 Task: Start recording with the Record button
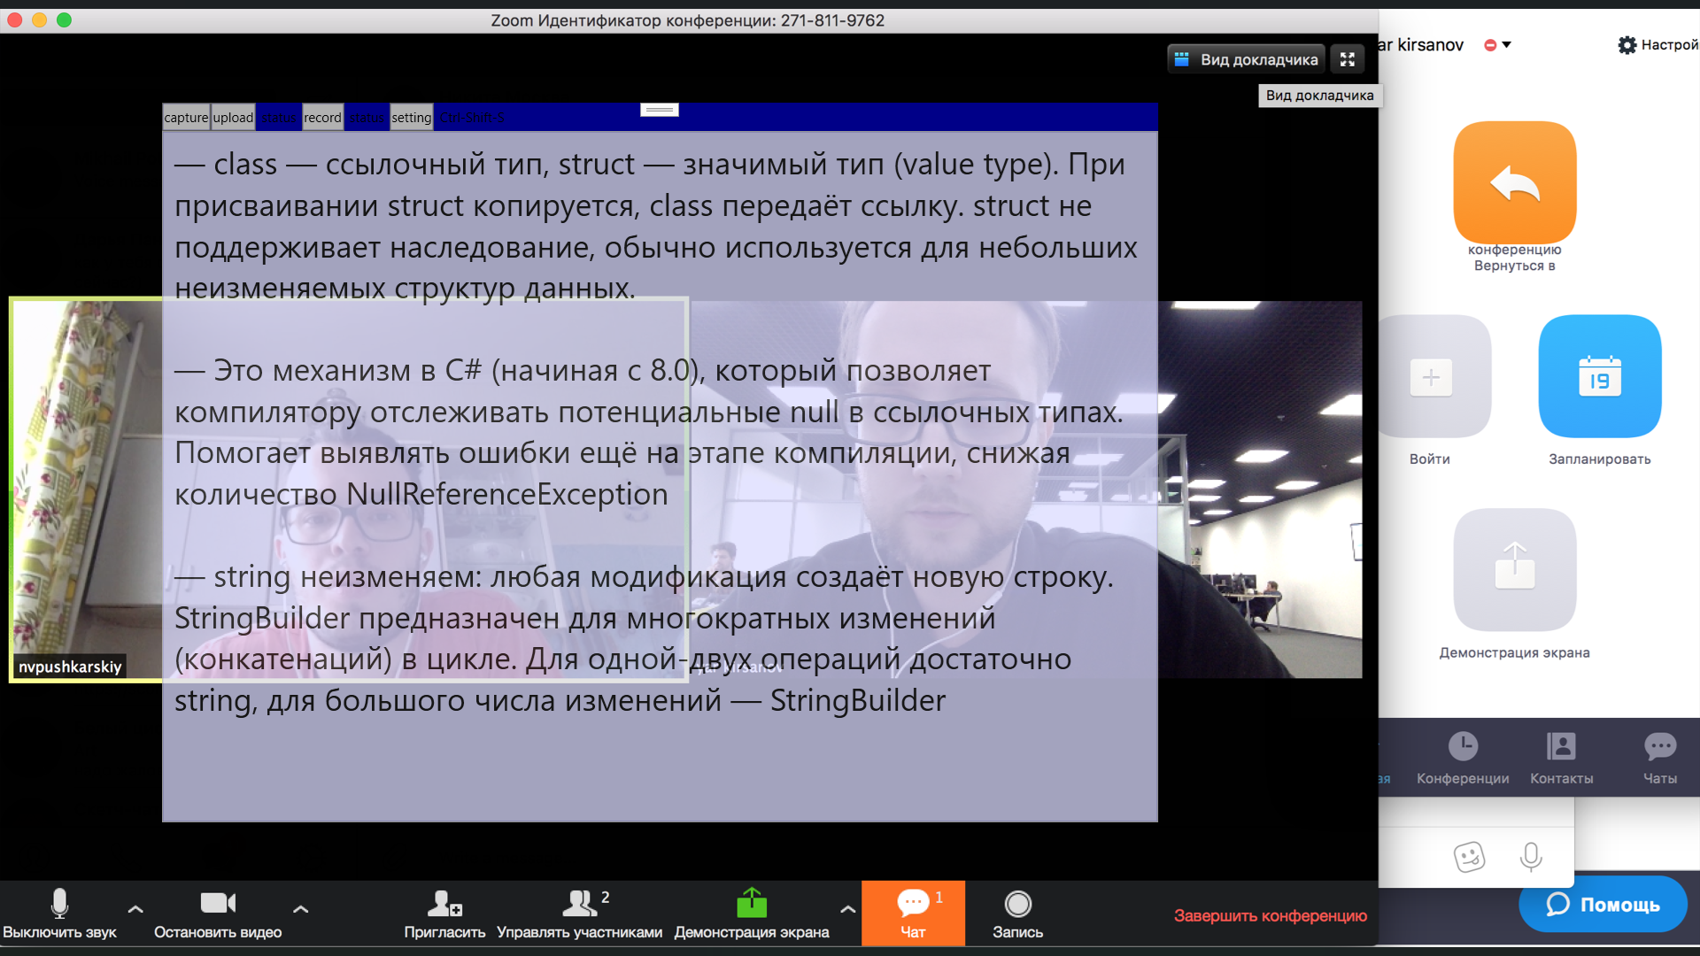pos(1017,913)
